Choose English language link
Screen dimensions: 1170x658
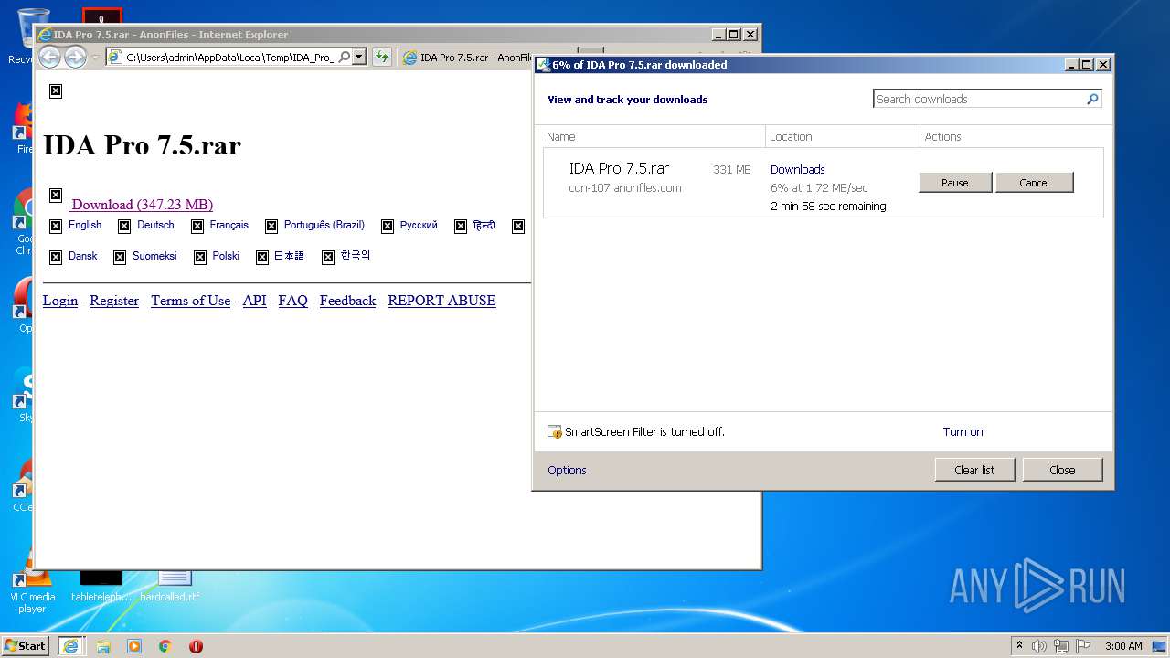tap(85, 225)
